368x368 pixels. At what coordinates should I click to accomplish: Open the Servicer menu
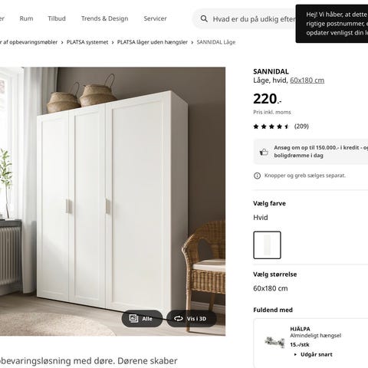[155, 18]
